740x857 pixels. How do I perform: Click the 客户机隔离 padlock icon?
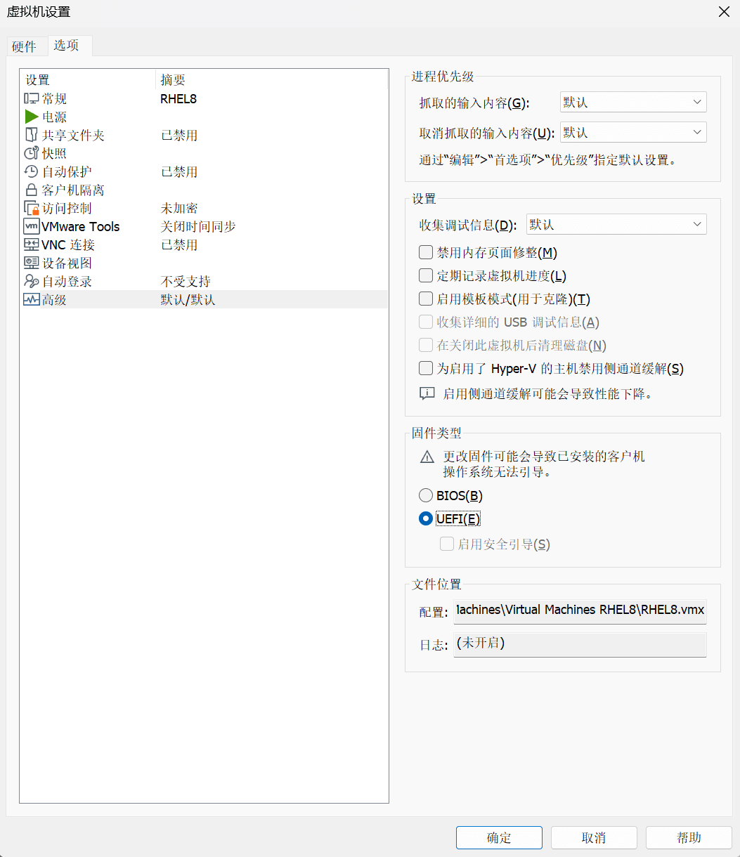coord(32,190)
